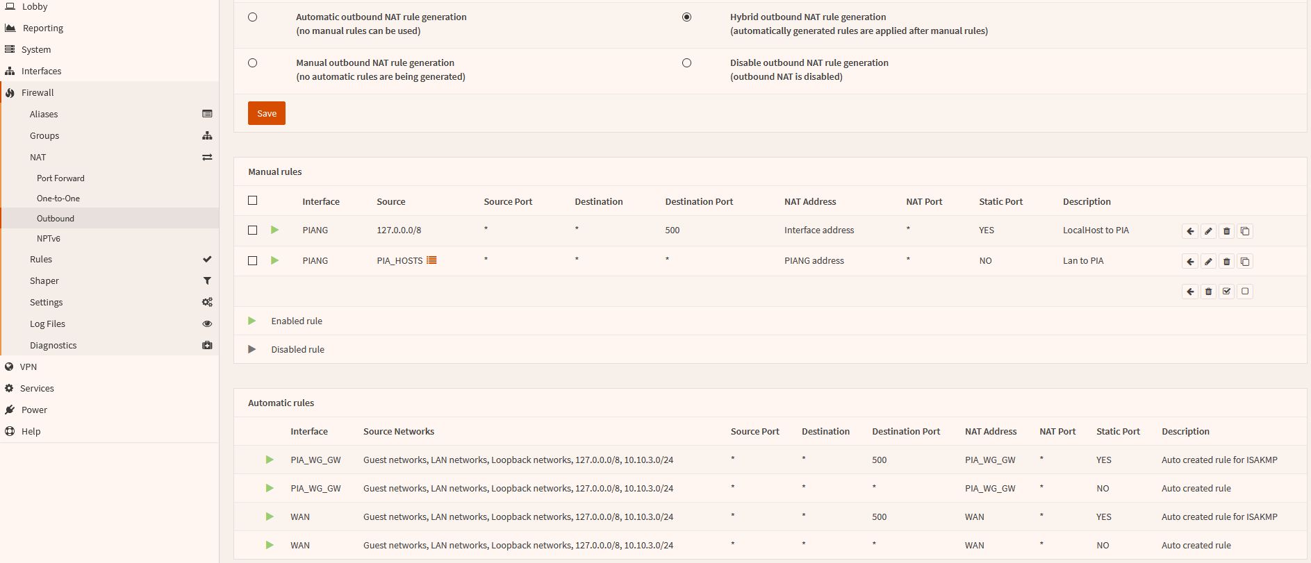Toggle enabled state of LocalHost rule
Image resolution: width=1311 pixels, height=563 pixels.
(x=275, y=230)
